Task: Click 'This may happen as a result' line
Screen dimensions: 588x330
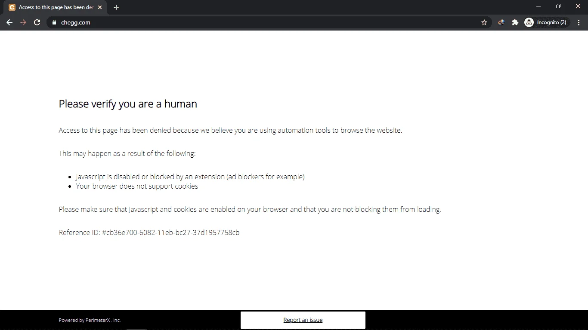Action: pos(127,153)
